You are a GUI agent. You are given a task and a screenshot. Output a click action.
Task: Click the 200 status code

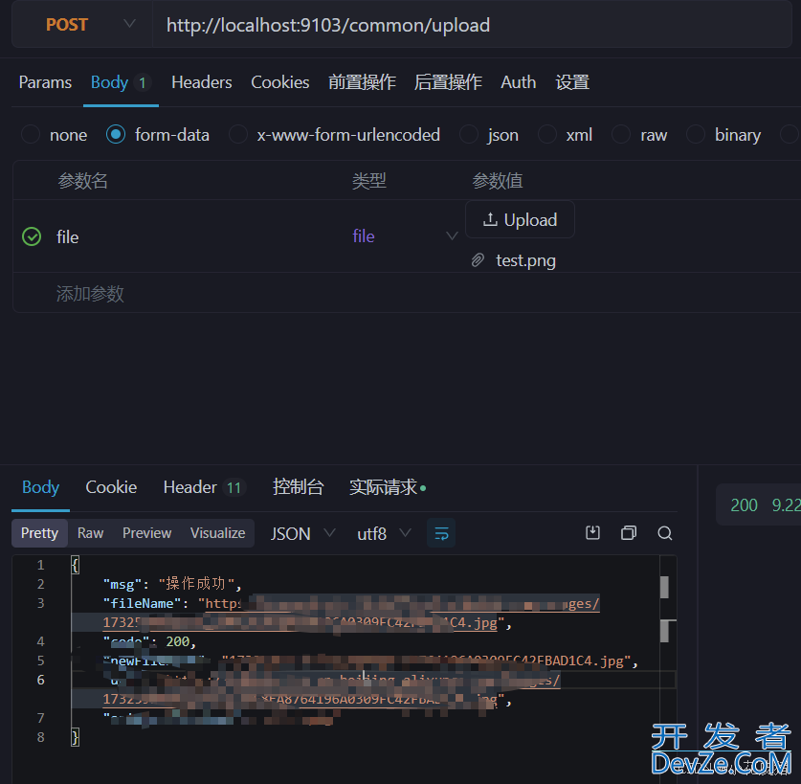[744, 504]
